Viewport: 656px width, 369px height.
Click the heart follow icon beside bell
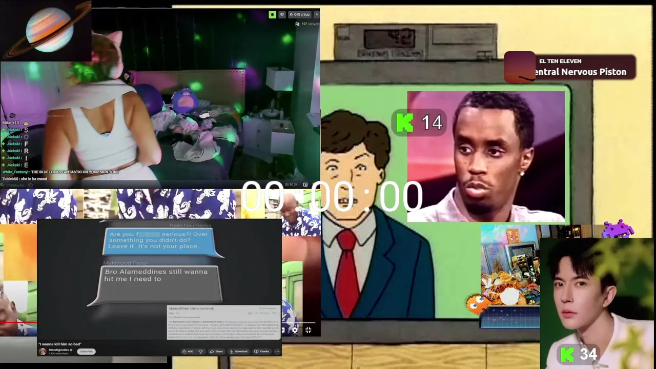281,14
